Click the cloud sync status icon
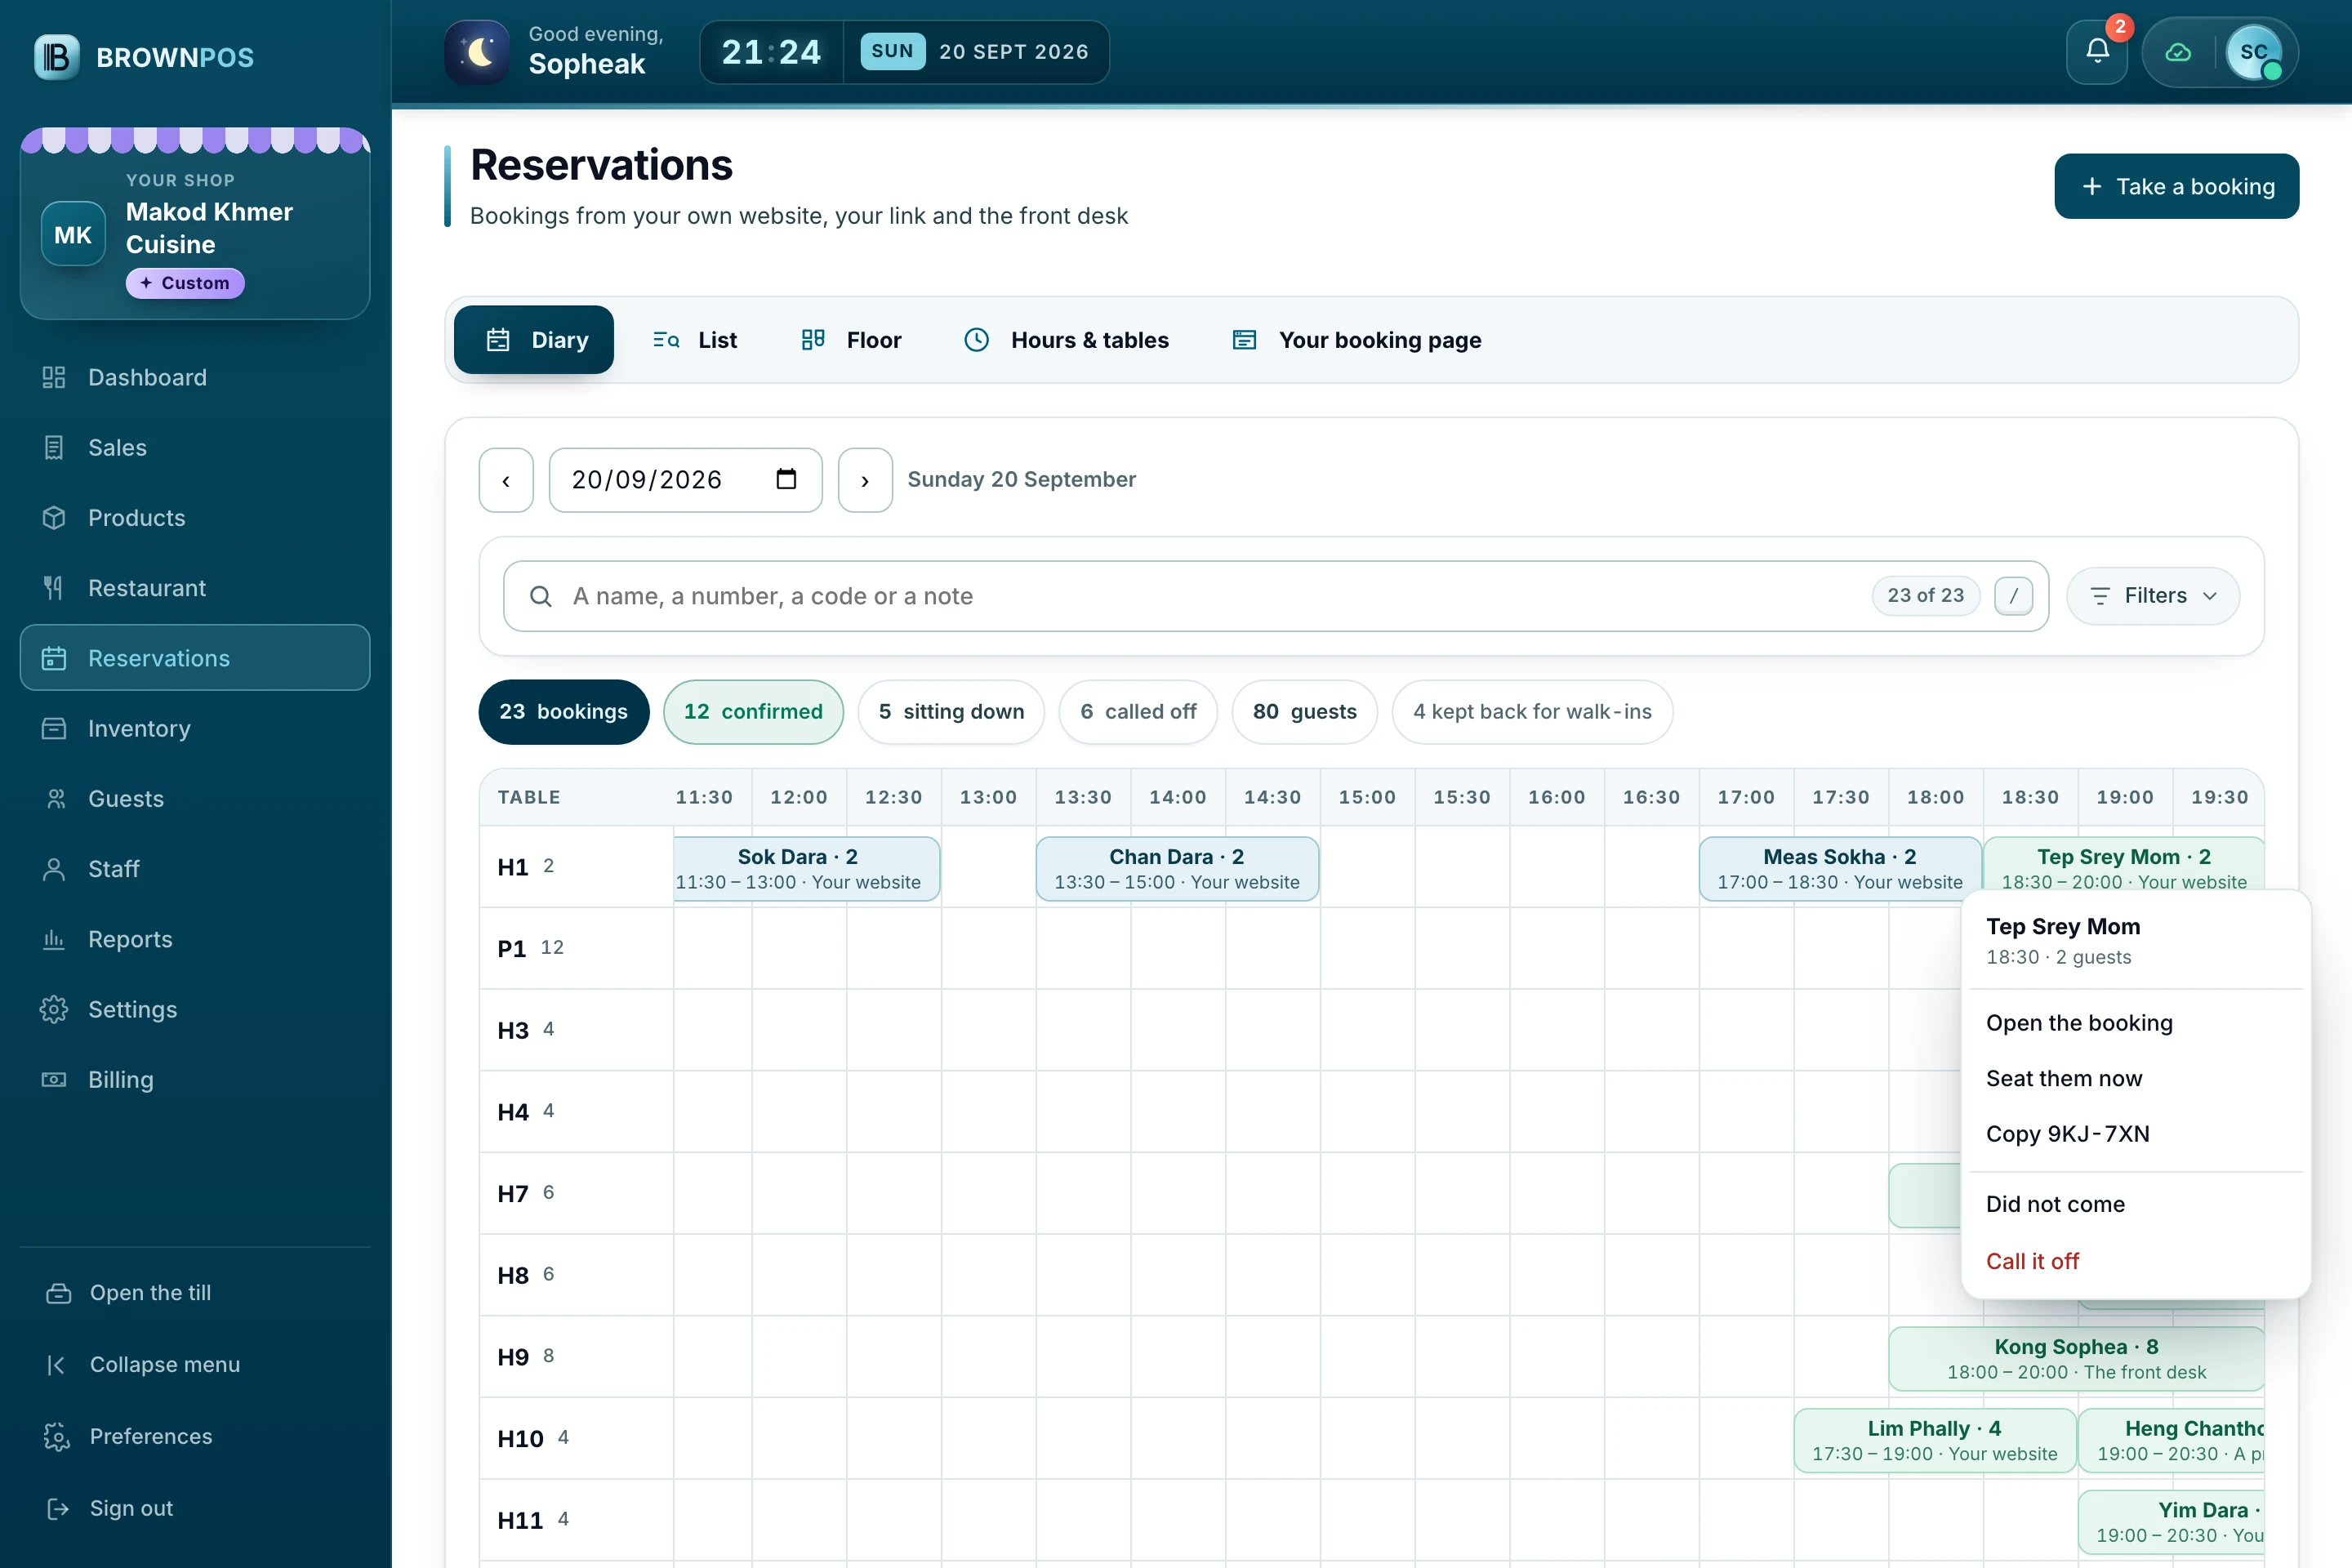 tap(2178, 52)
